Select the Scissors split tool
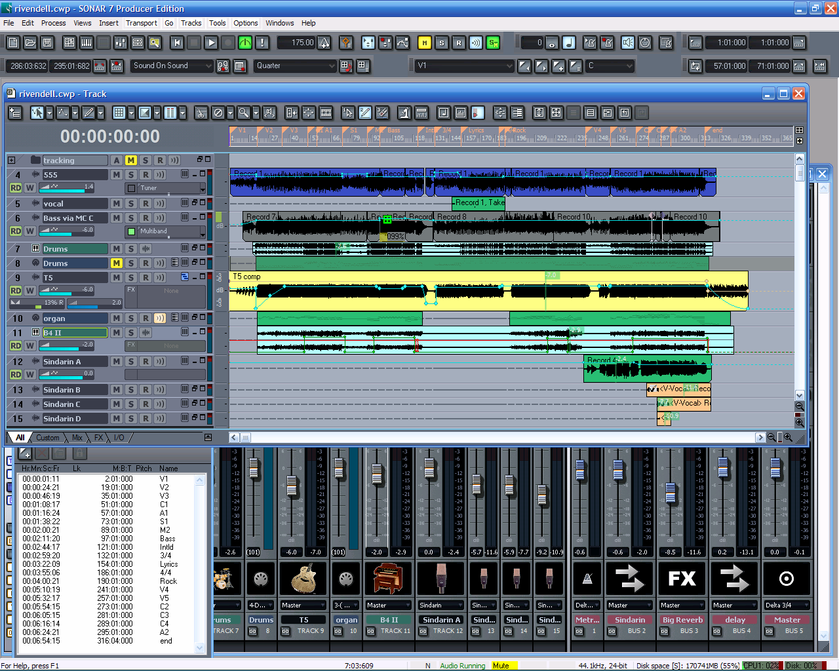The height and width of the screenshot is (671, 839). point(201,113)
